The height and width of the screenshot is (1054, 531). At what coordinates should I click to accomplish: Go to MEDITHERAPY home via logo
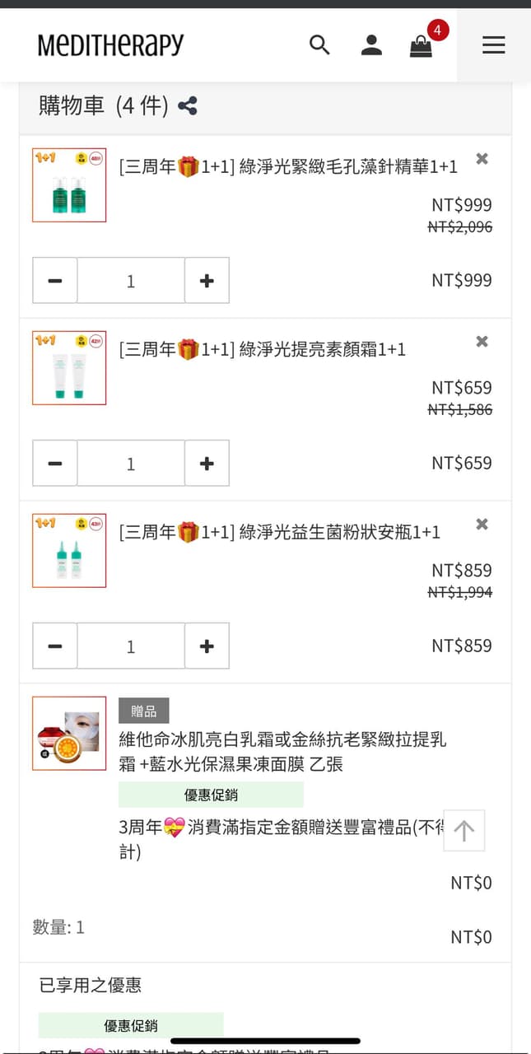tap(110, 44)
